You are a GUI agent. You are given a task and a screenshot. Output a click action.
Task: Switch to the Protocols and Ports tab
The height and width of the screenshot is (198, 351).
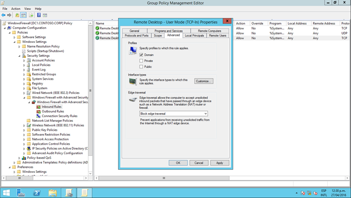[x=137, y=36]
